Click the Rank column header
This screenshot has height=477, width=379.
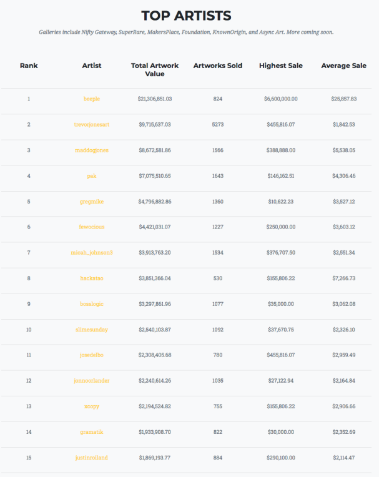click(29, 66)
